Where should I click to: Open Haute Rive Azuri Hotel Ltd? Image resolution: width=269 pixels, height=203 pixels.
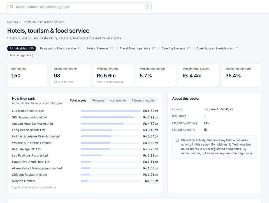click(x=31, y=162)
